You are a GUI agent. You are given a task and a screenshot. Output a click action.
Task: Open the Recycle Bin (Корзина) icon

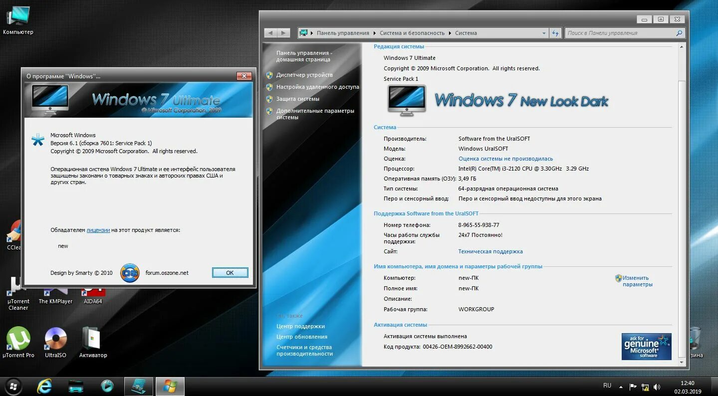point(696,342)
